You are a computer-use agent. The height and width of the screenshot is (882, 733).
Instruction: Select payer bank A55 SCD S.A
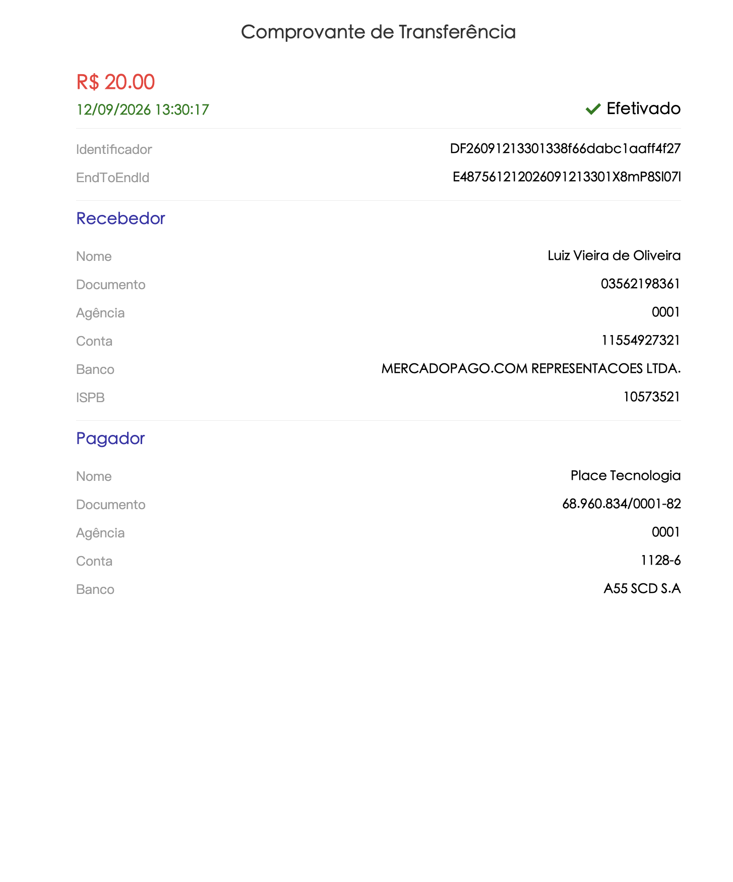(x=642, y=588)
